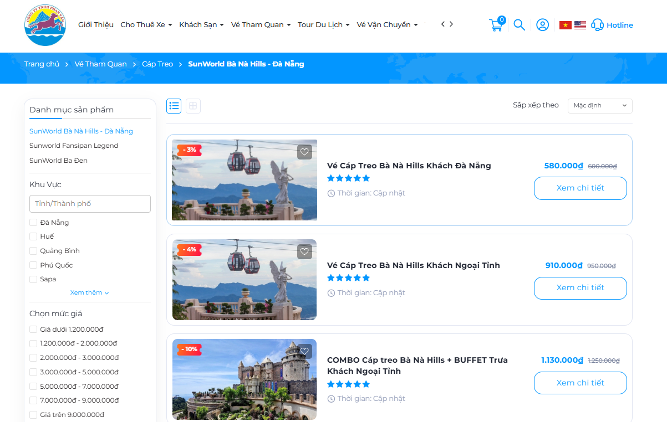Expand the Khách Sạn menu
Image resolution: width=667 pixels, height=422 pixels.
click(x=201, y=25)
